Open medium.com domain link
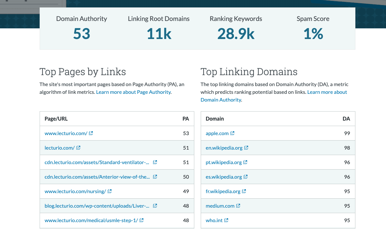 tap(220, 206)
